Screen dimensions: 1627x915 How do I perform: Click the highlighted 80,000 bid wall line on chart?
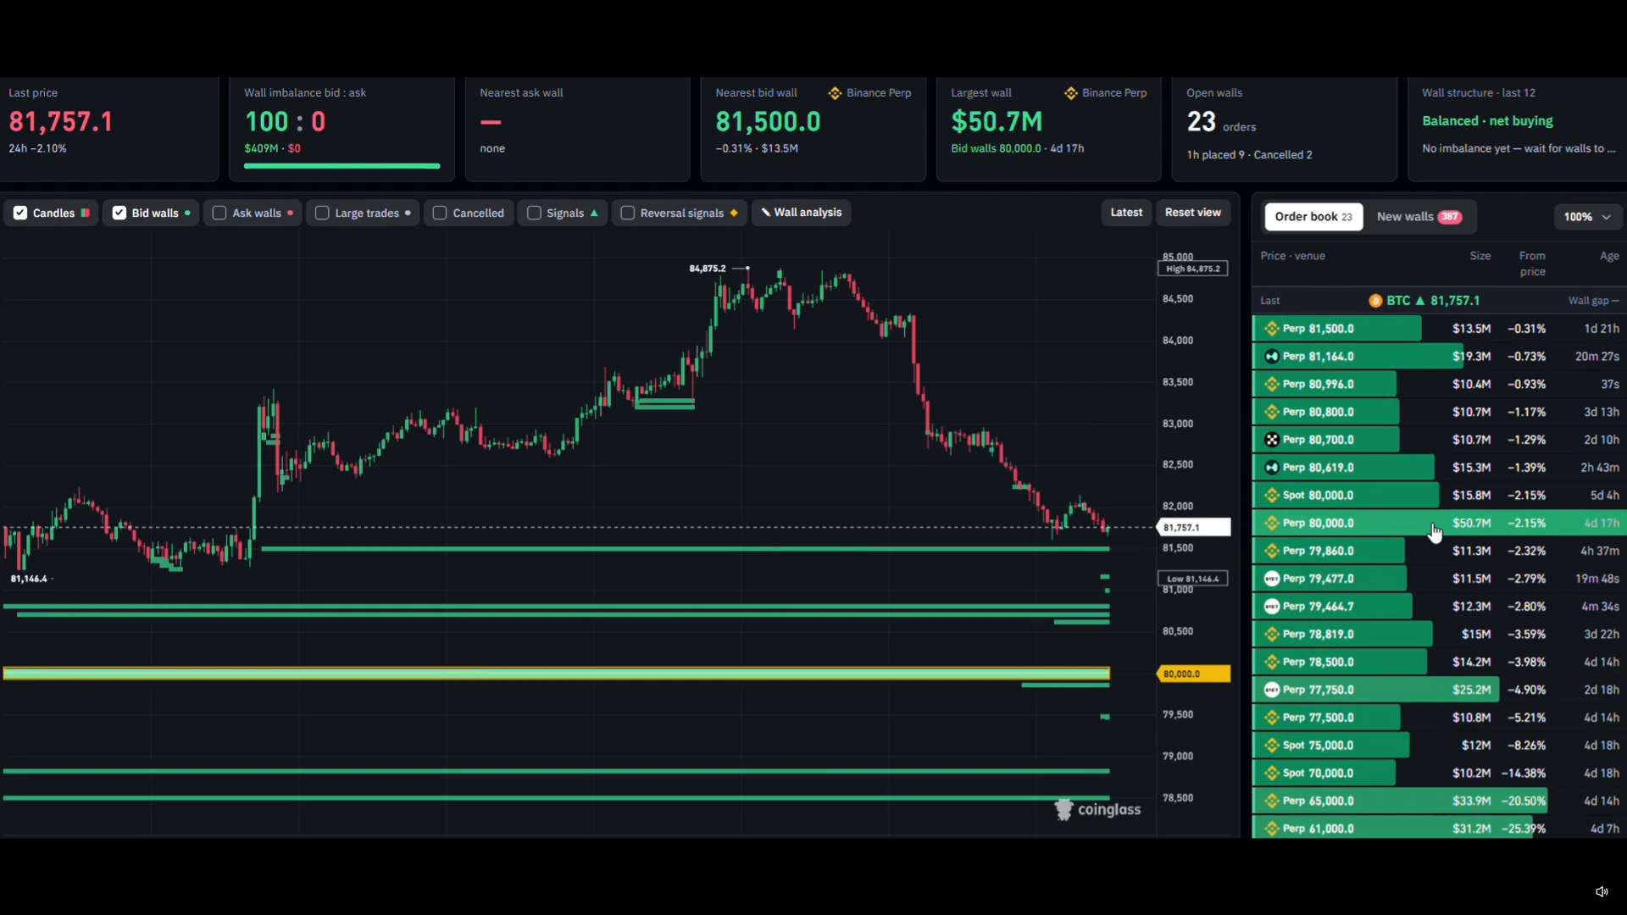(x=556, y=674)
